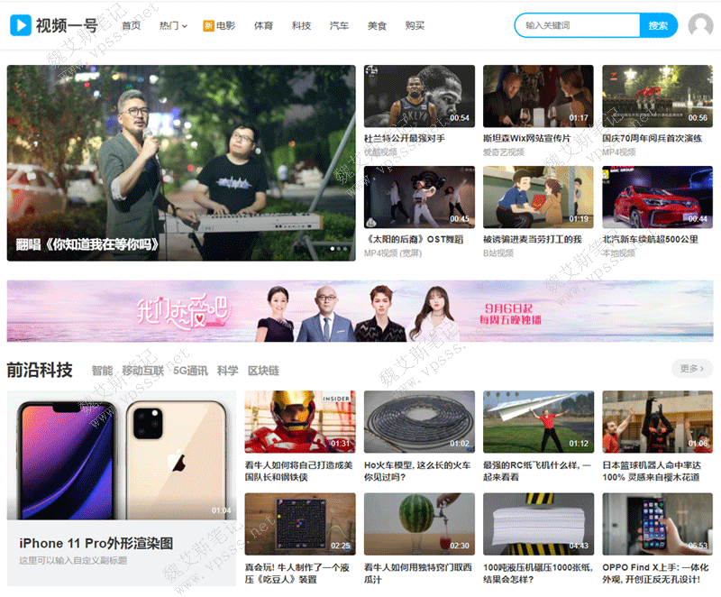
Task: Play the 北汽新车续航超500公里 red car video
Action: [657, 197]
